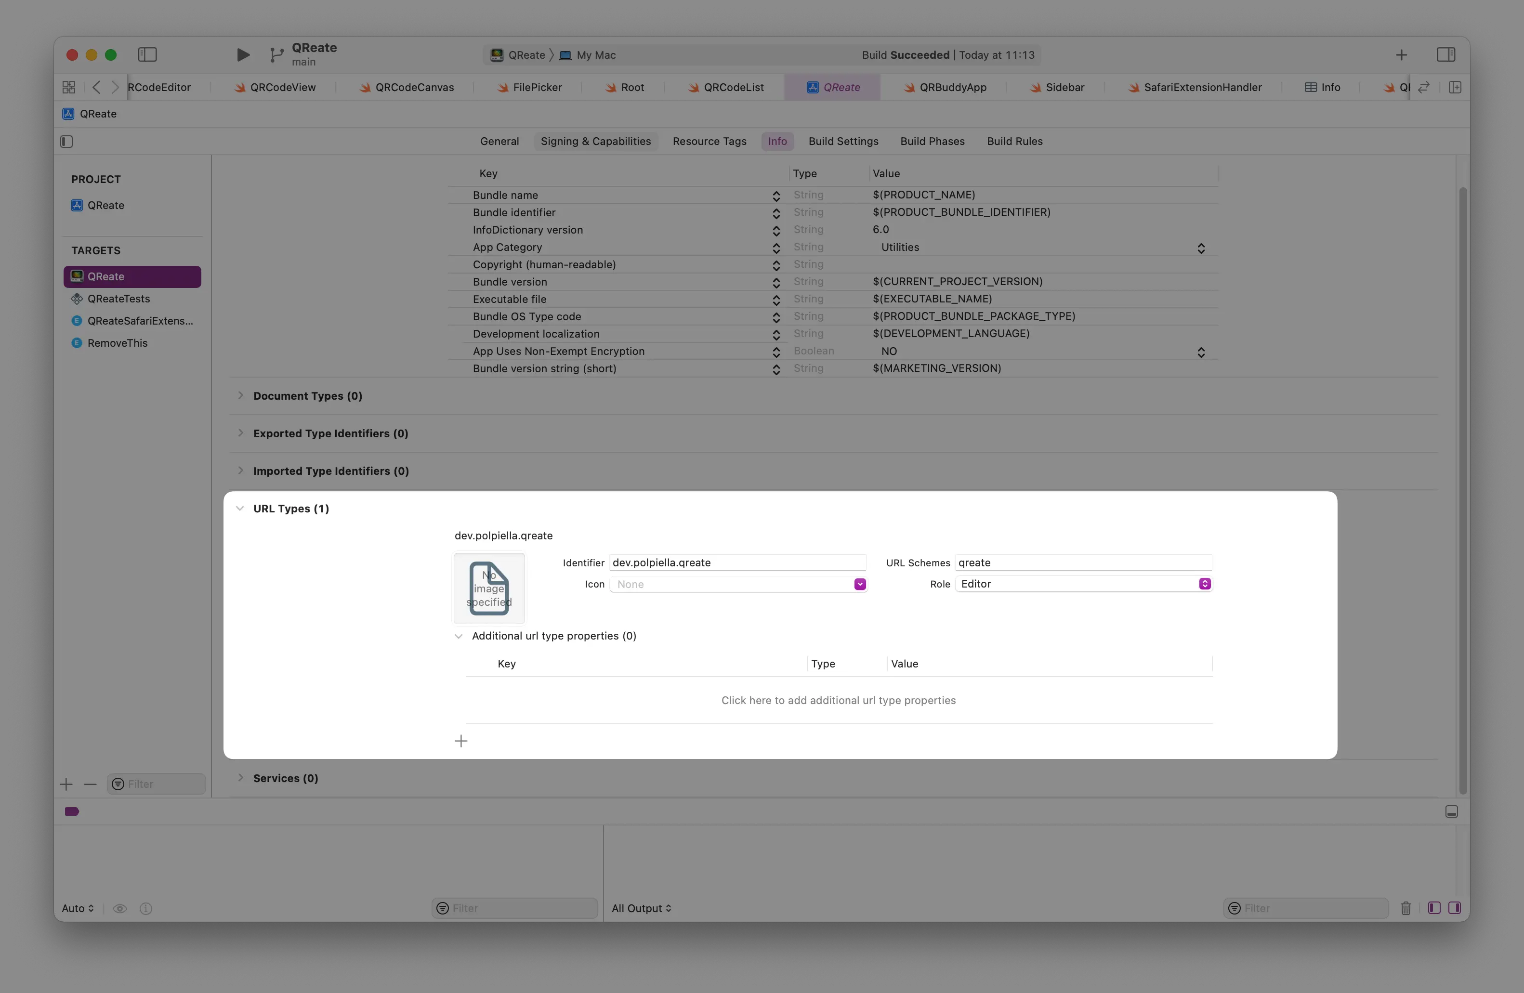Open the related items grid icon
This screenshot has height=993, width=1524.
point(69,87)
